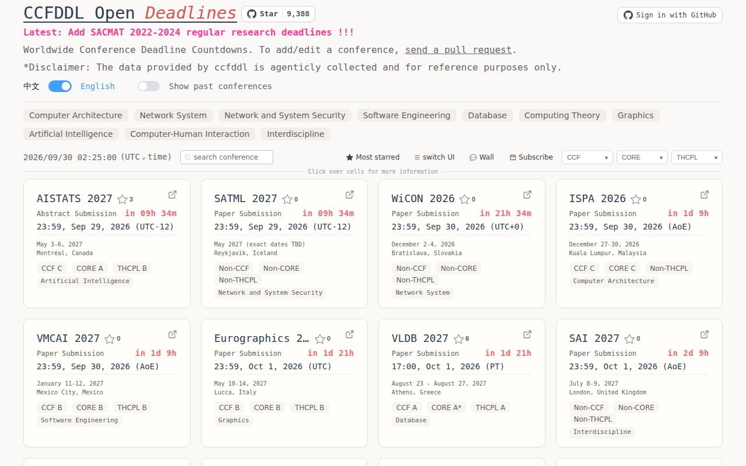Star the SAI 2027 conference

629,339
